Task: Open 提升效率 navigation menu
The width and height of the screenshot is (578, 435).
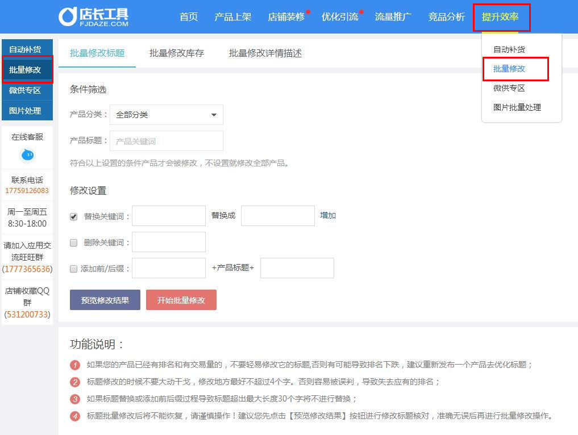Action: pyautogui.click(x=500, y=17)
